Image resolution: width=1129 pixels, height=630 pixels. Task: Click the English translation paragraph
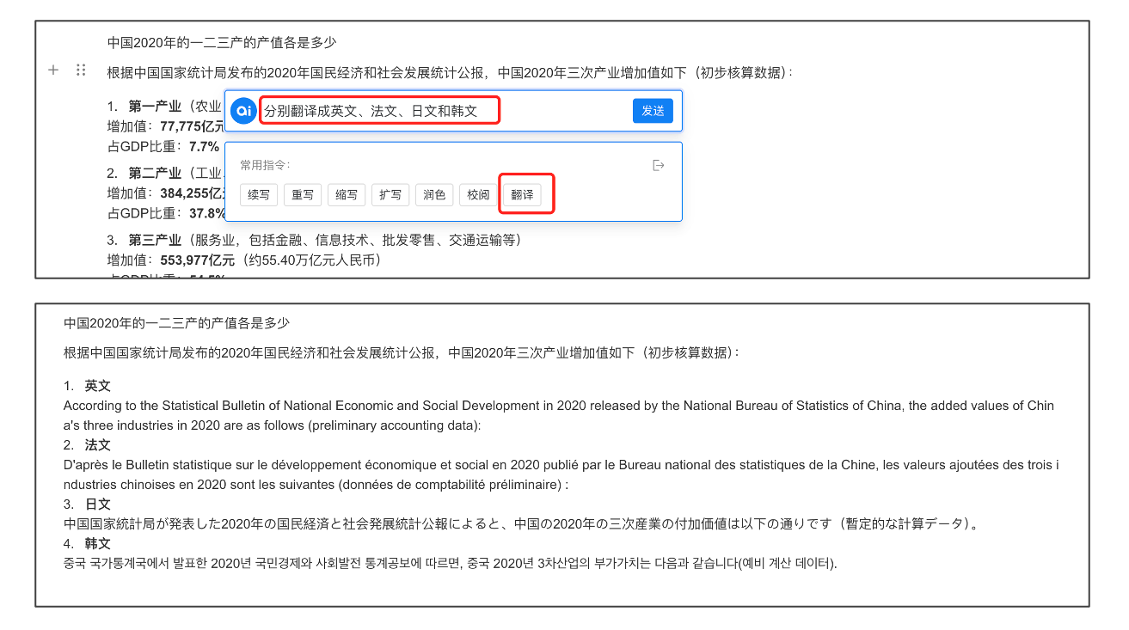pos(559,416)
